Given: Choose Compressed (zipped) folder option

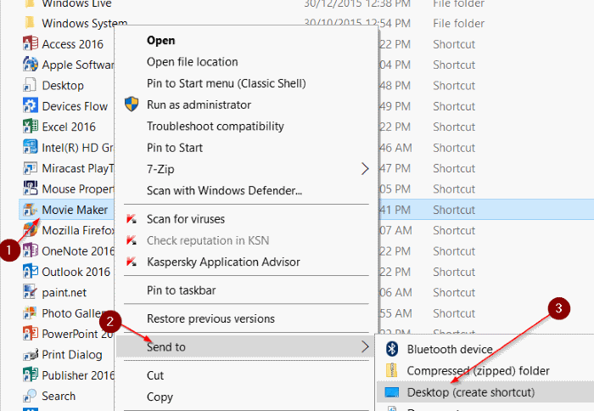Looking at the screenshot, I should coord(478,371).
